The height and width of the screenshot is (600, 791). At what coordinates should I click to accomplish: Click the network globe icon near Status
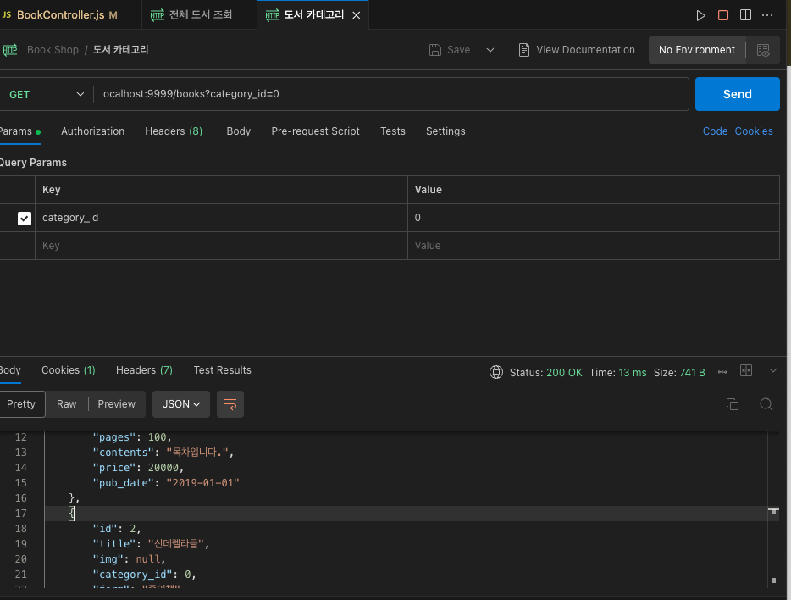[496, 372]
